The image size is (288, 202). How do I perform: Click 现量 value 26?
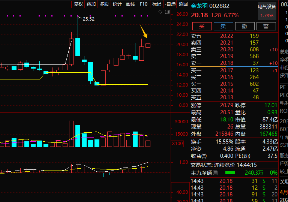230,127
